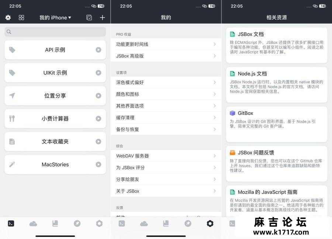Image resolution: width=332 pixels, height=239 pixels.
Task: Open JSBox 高级版 row
Action: click(166, 56)
